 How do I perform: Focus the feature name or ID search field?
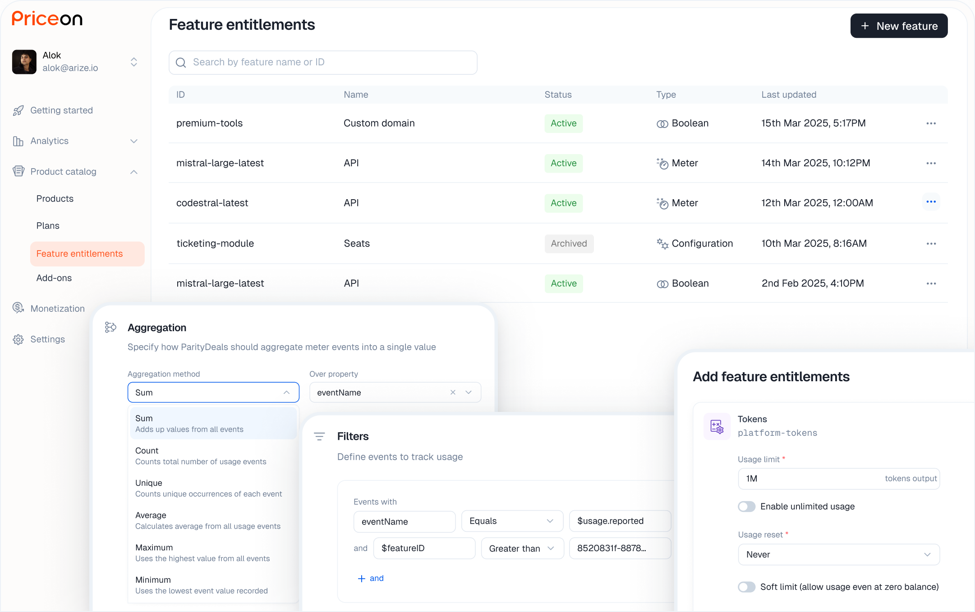tap(323, 62)
